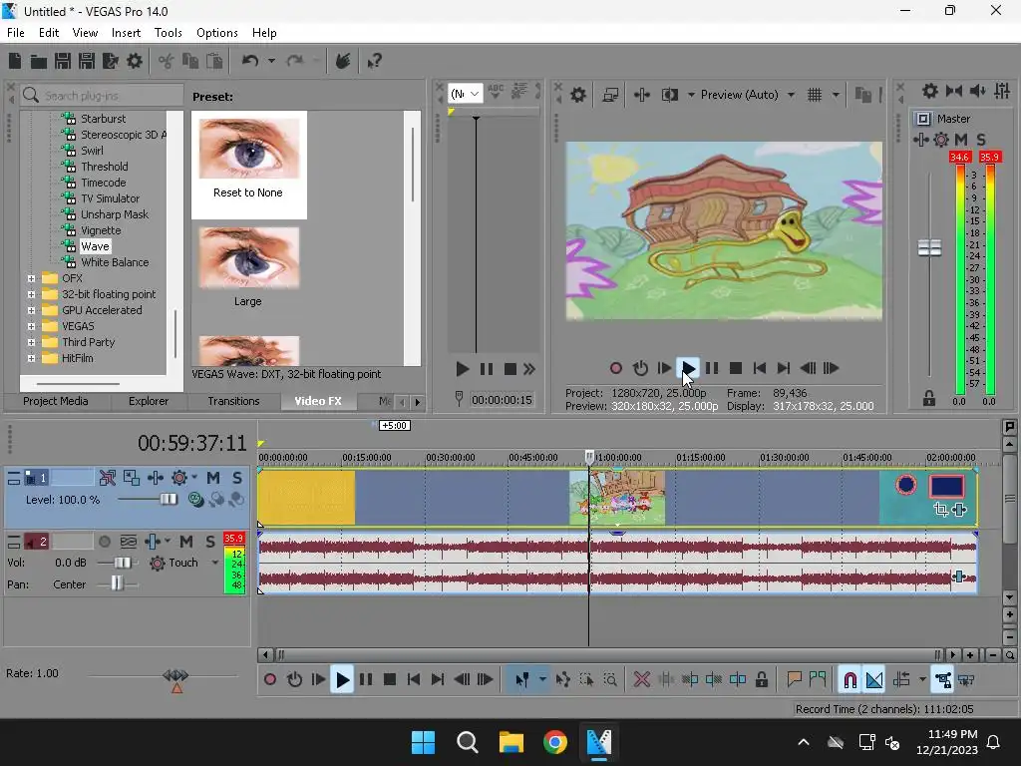Play the timeline from the bottom transport bar

(342, 680)
